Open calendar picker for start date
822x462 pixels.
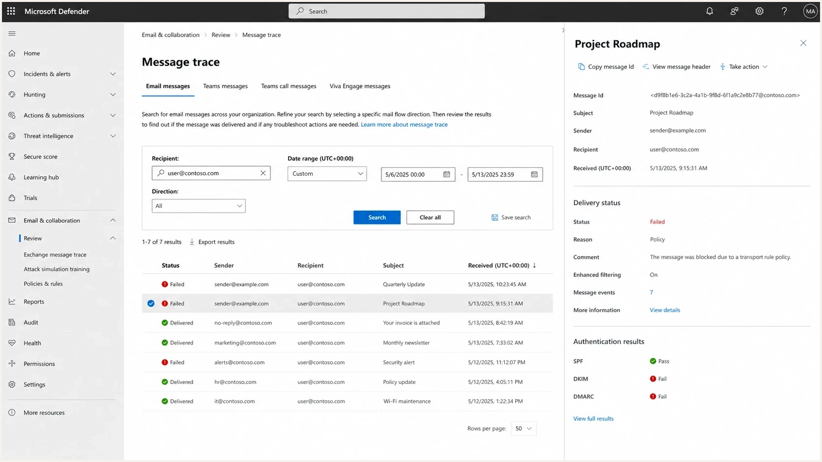pos(446,174)
